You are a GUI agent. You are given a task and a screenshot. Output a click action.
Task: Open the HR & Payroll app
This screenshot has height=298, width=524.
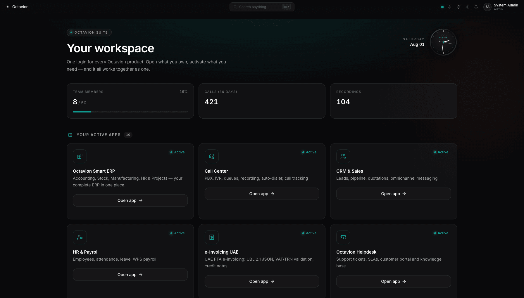130,275
